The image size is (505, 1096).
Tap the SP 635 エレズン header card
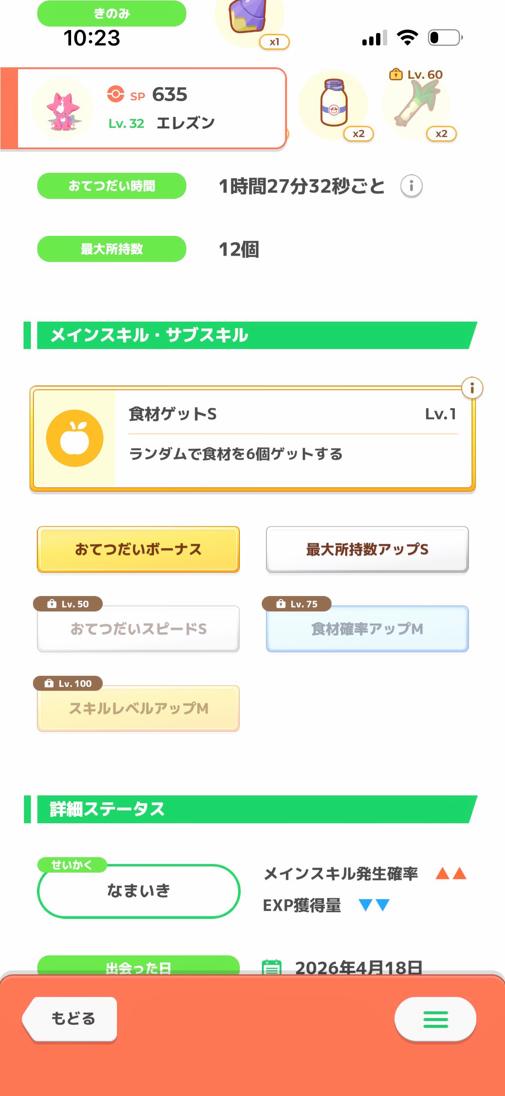point(171,108)
